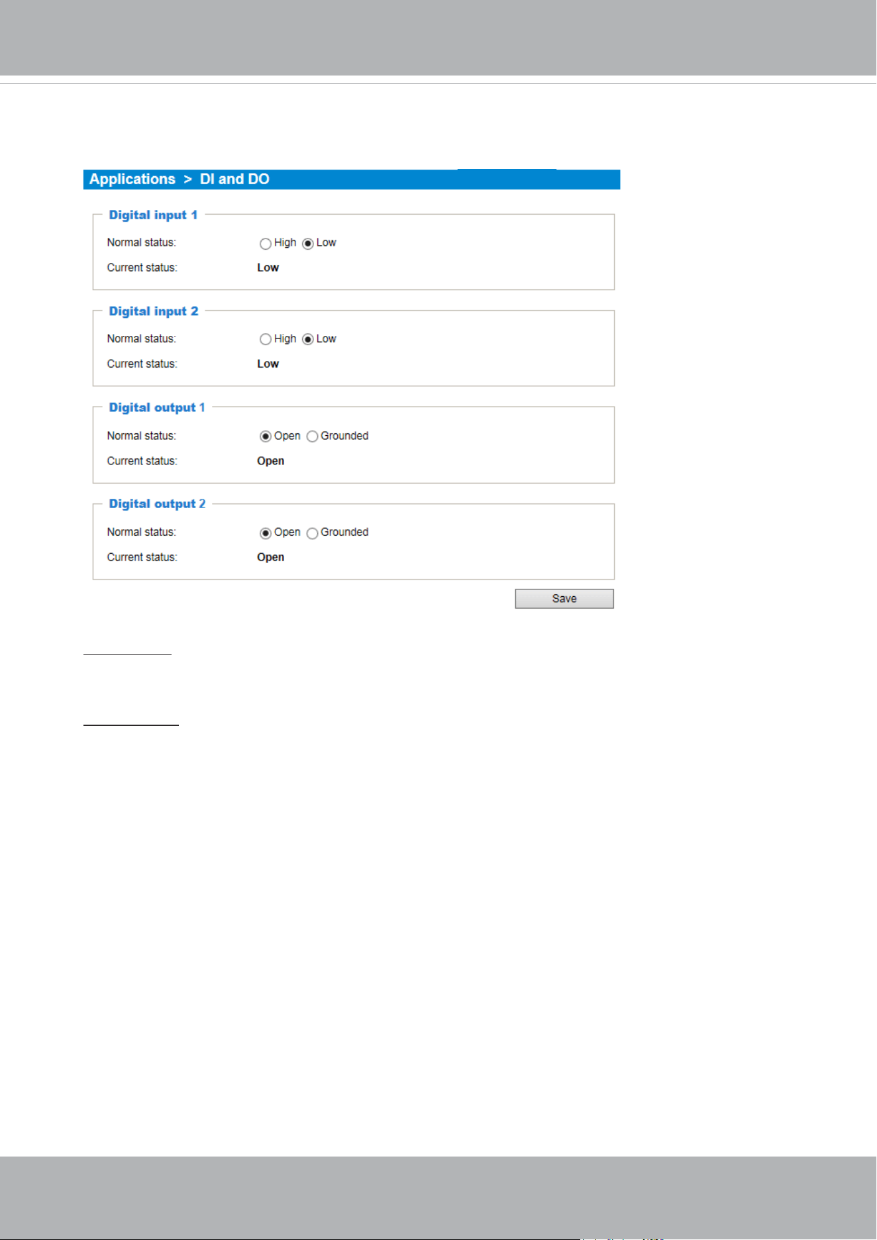Select High for Digital input 2
This screenshot has height=1240, width=877.
tap(266, 340)
